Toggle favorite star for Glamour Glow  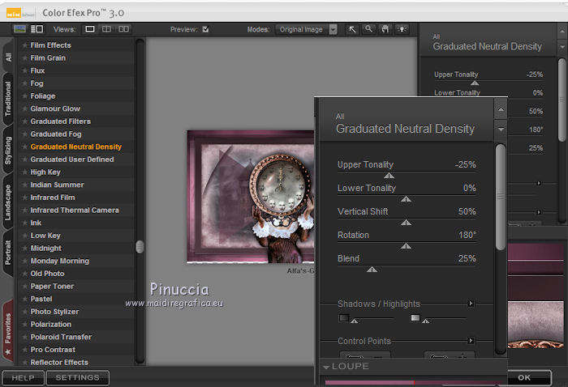(x=25, y=108)
